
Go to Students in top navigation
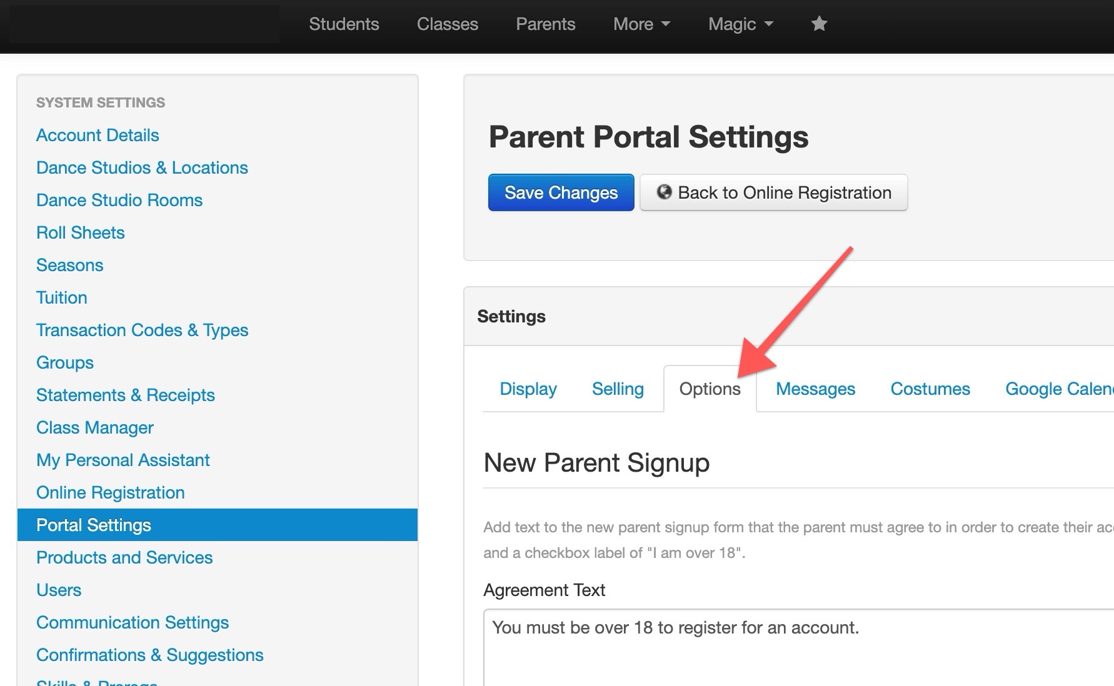click(344, 24)
